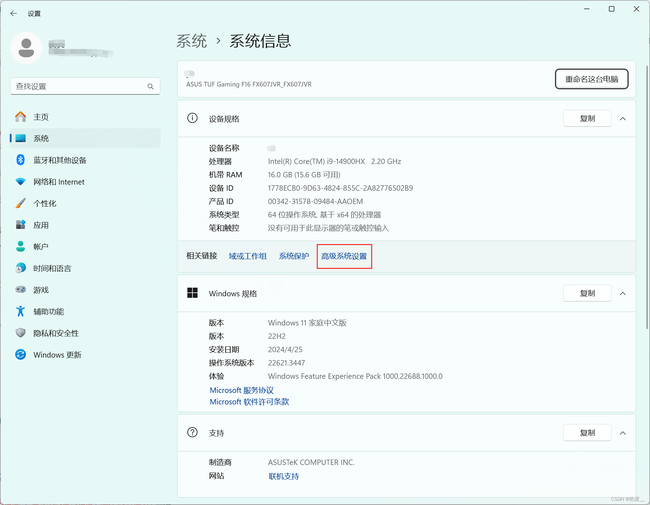
Task: Maximize the 设置 window
Action: (x=611, y=9)
